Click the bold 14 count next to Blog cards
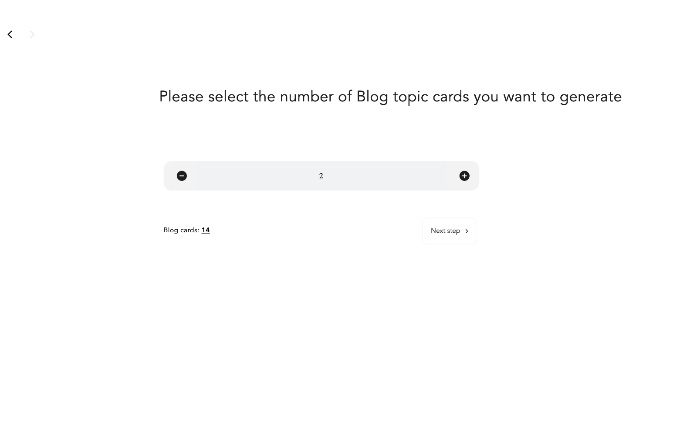This screenshot has height=435, width=697. point(206,230)
